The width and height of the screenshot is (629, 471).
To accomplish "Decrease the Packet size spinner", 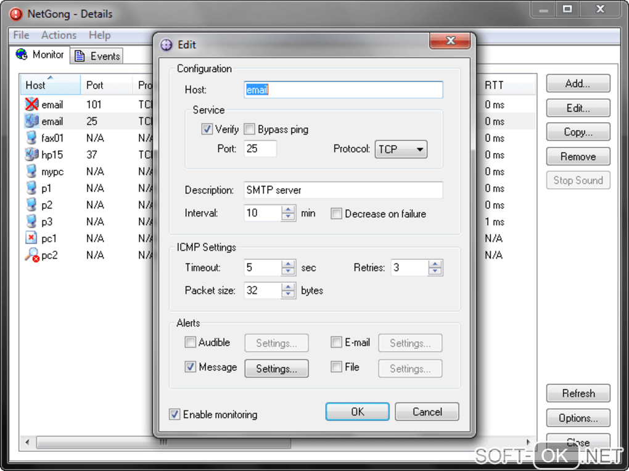I will [288, 294].
